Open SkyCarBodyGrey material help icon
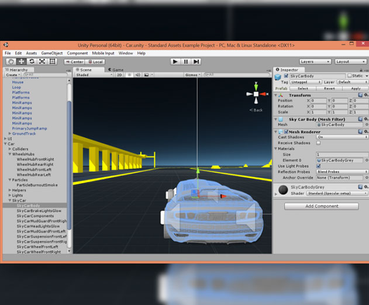This screenshot has width=369, height=305. pyautogui.click(x=360, y=187)
